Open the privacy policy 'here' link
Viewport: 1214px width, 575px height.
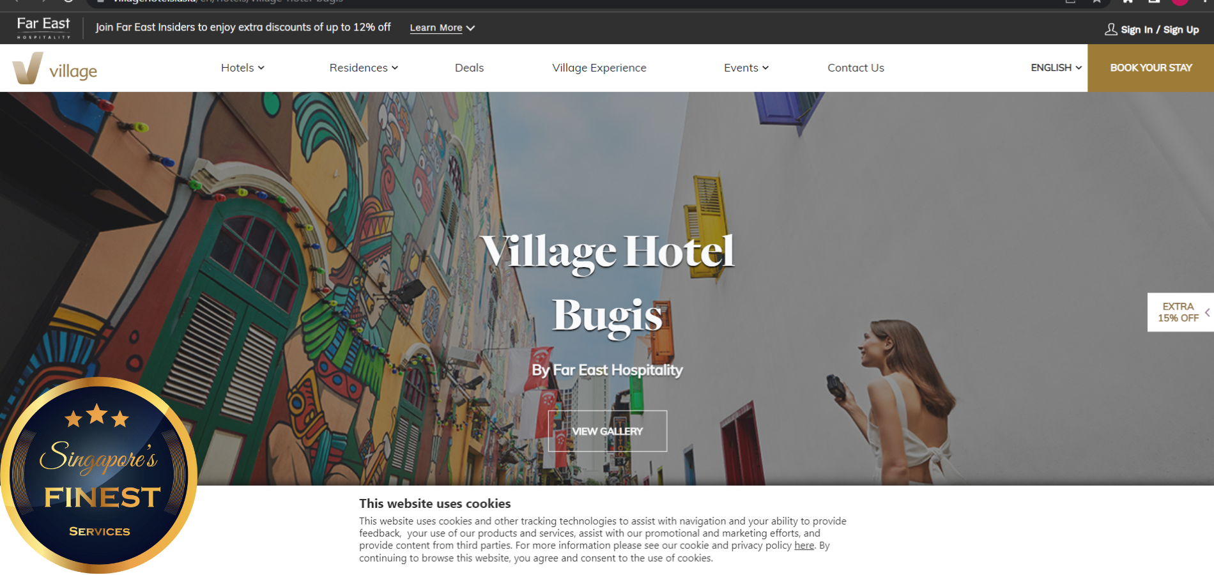click(804, 546)
